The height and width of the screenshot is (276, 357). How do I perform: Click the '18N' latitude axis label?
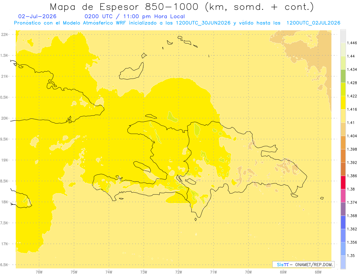pos(4,202)
